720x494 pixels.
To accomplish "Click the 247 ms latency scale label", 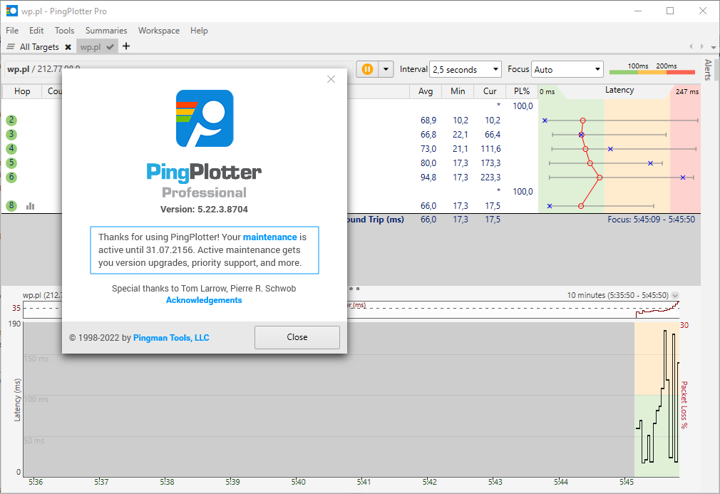I will click(687, 92).
